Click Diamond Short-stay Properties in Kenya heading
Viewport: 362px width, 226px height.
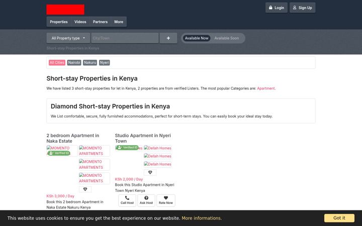[x=110, y=106]
